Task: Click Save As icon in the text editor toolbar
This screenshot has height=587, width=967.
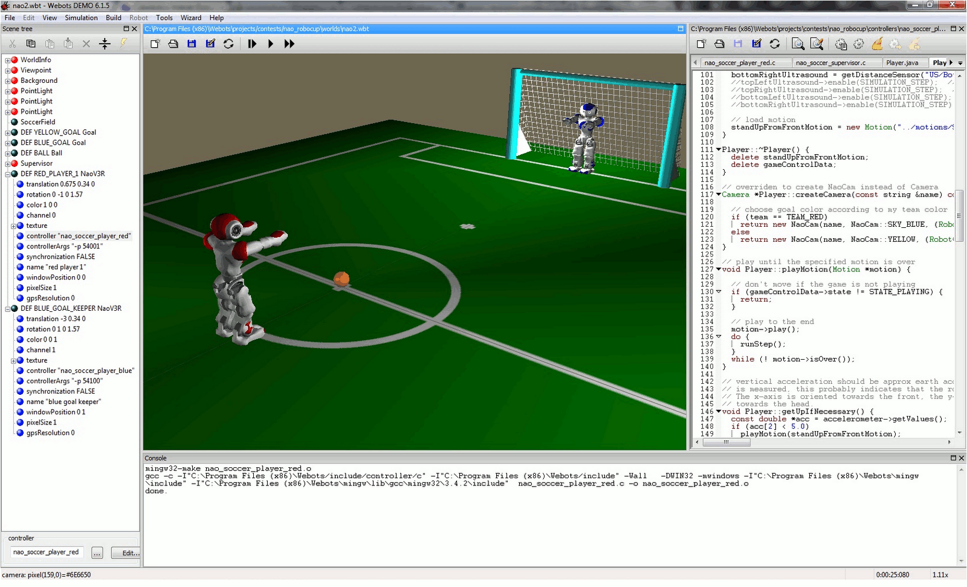Action: point(757,44)
